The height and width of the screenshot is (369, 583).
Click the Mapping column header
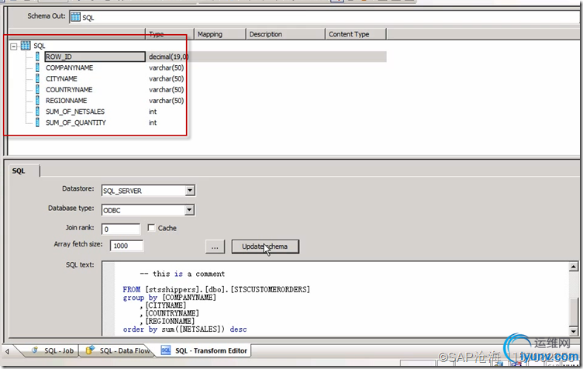click(219, 34)
